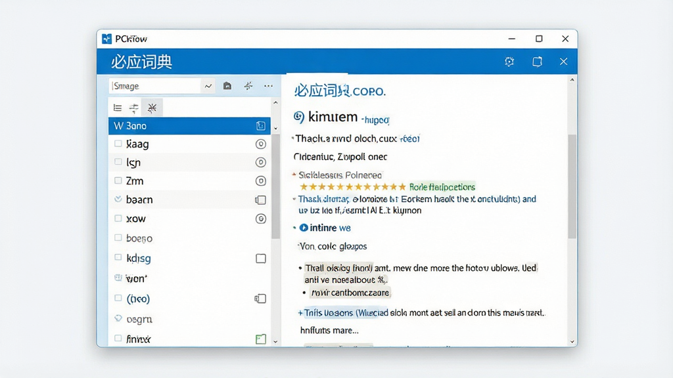The width and height of the screenshot is (673, 378).
Task: Minimize the PCkiTow window
Action: pos(511,39)
